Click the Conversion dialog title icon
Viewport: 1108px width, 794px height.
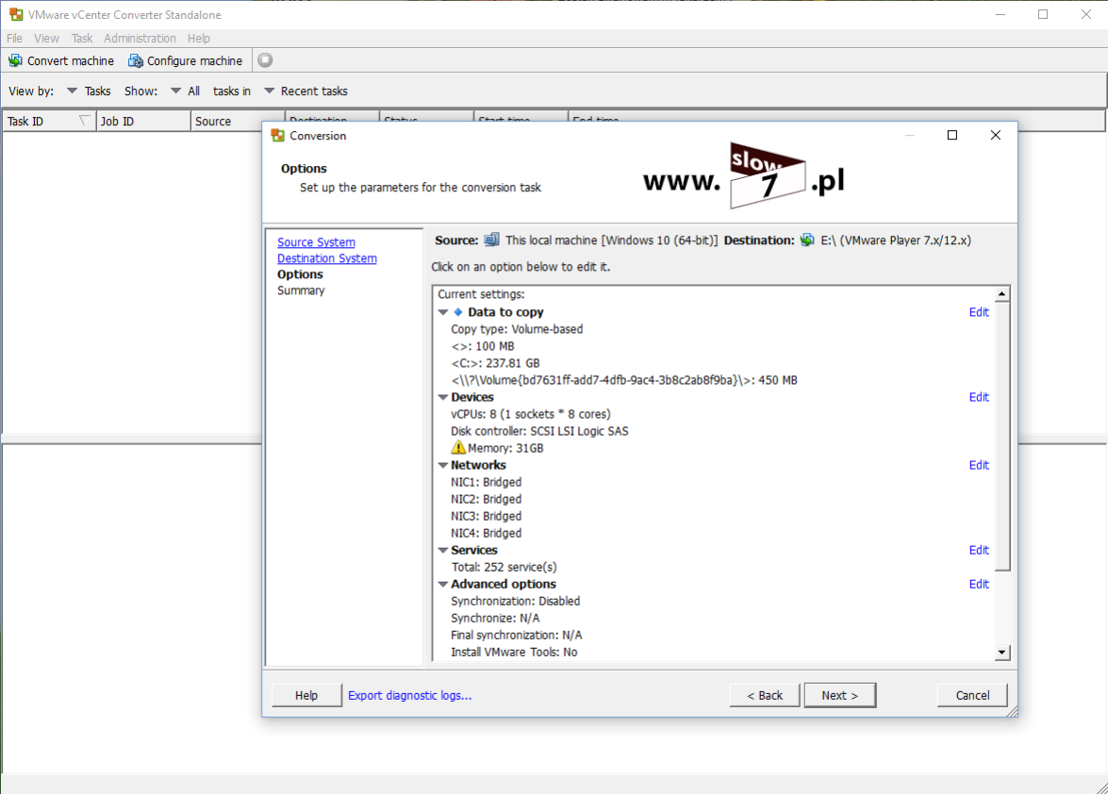pyautogui.click(x=277, y=136)
